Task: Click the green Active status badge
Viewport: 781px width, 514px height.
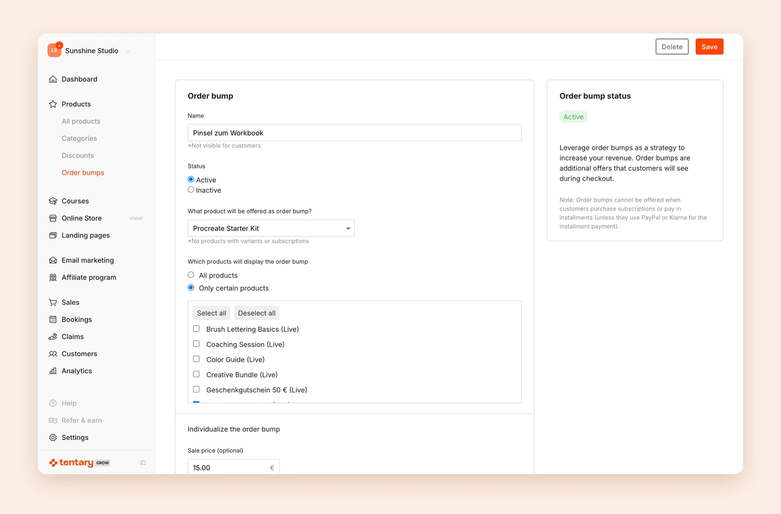Action: coord(574,117)
